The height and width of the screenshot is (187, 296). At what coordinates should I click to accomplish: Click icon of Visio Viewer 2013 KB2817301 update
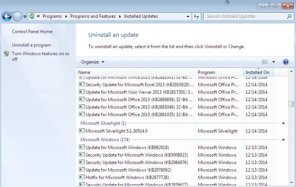82,92
